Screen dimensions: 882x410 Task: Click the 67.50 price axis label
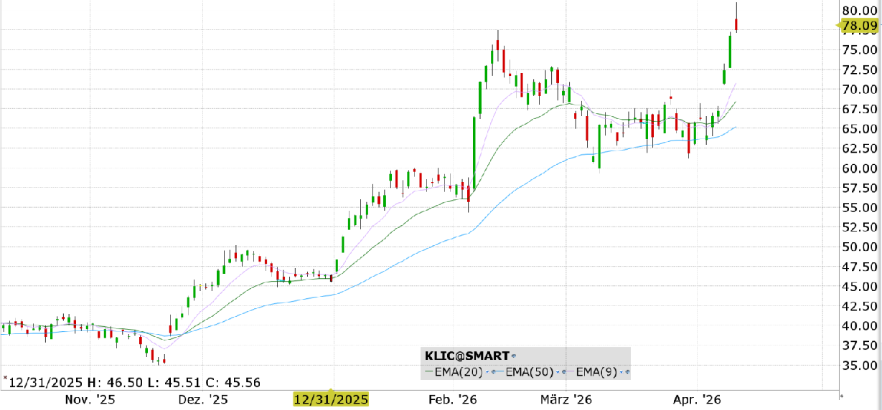[x=860, y=109]
